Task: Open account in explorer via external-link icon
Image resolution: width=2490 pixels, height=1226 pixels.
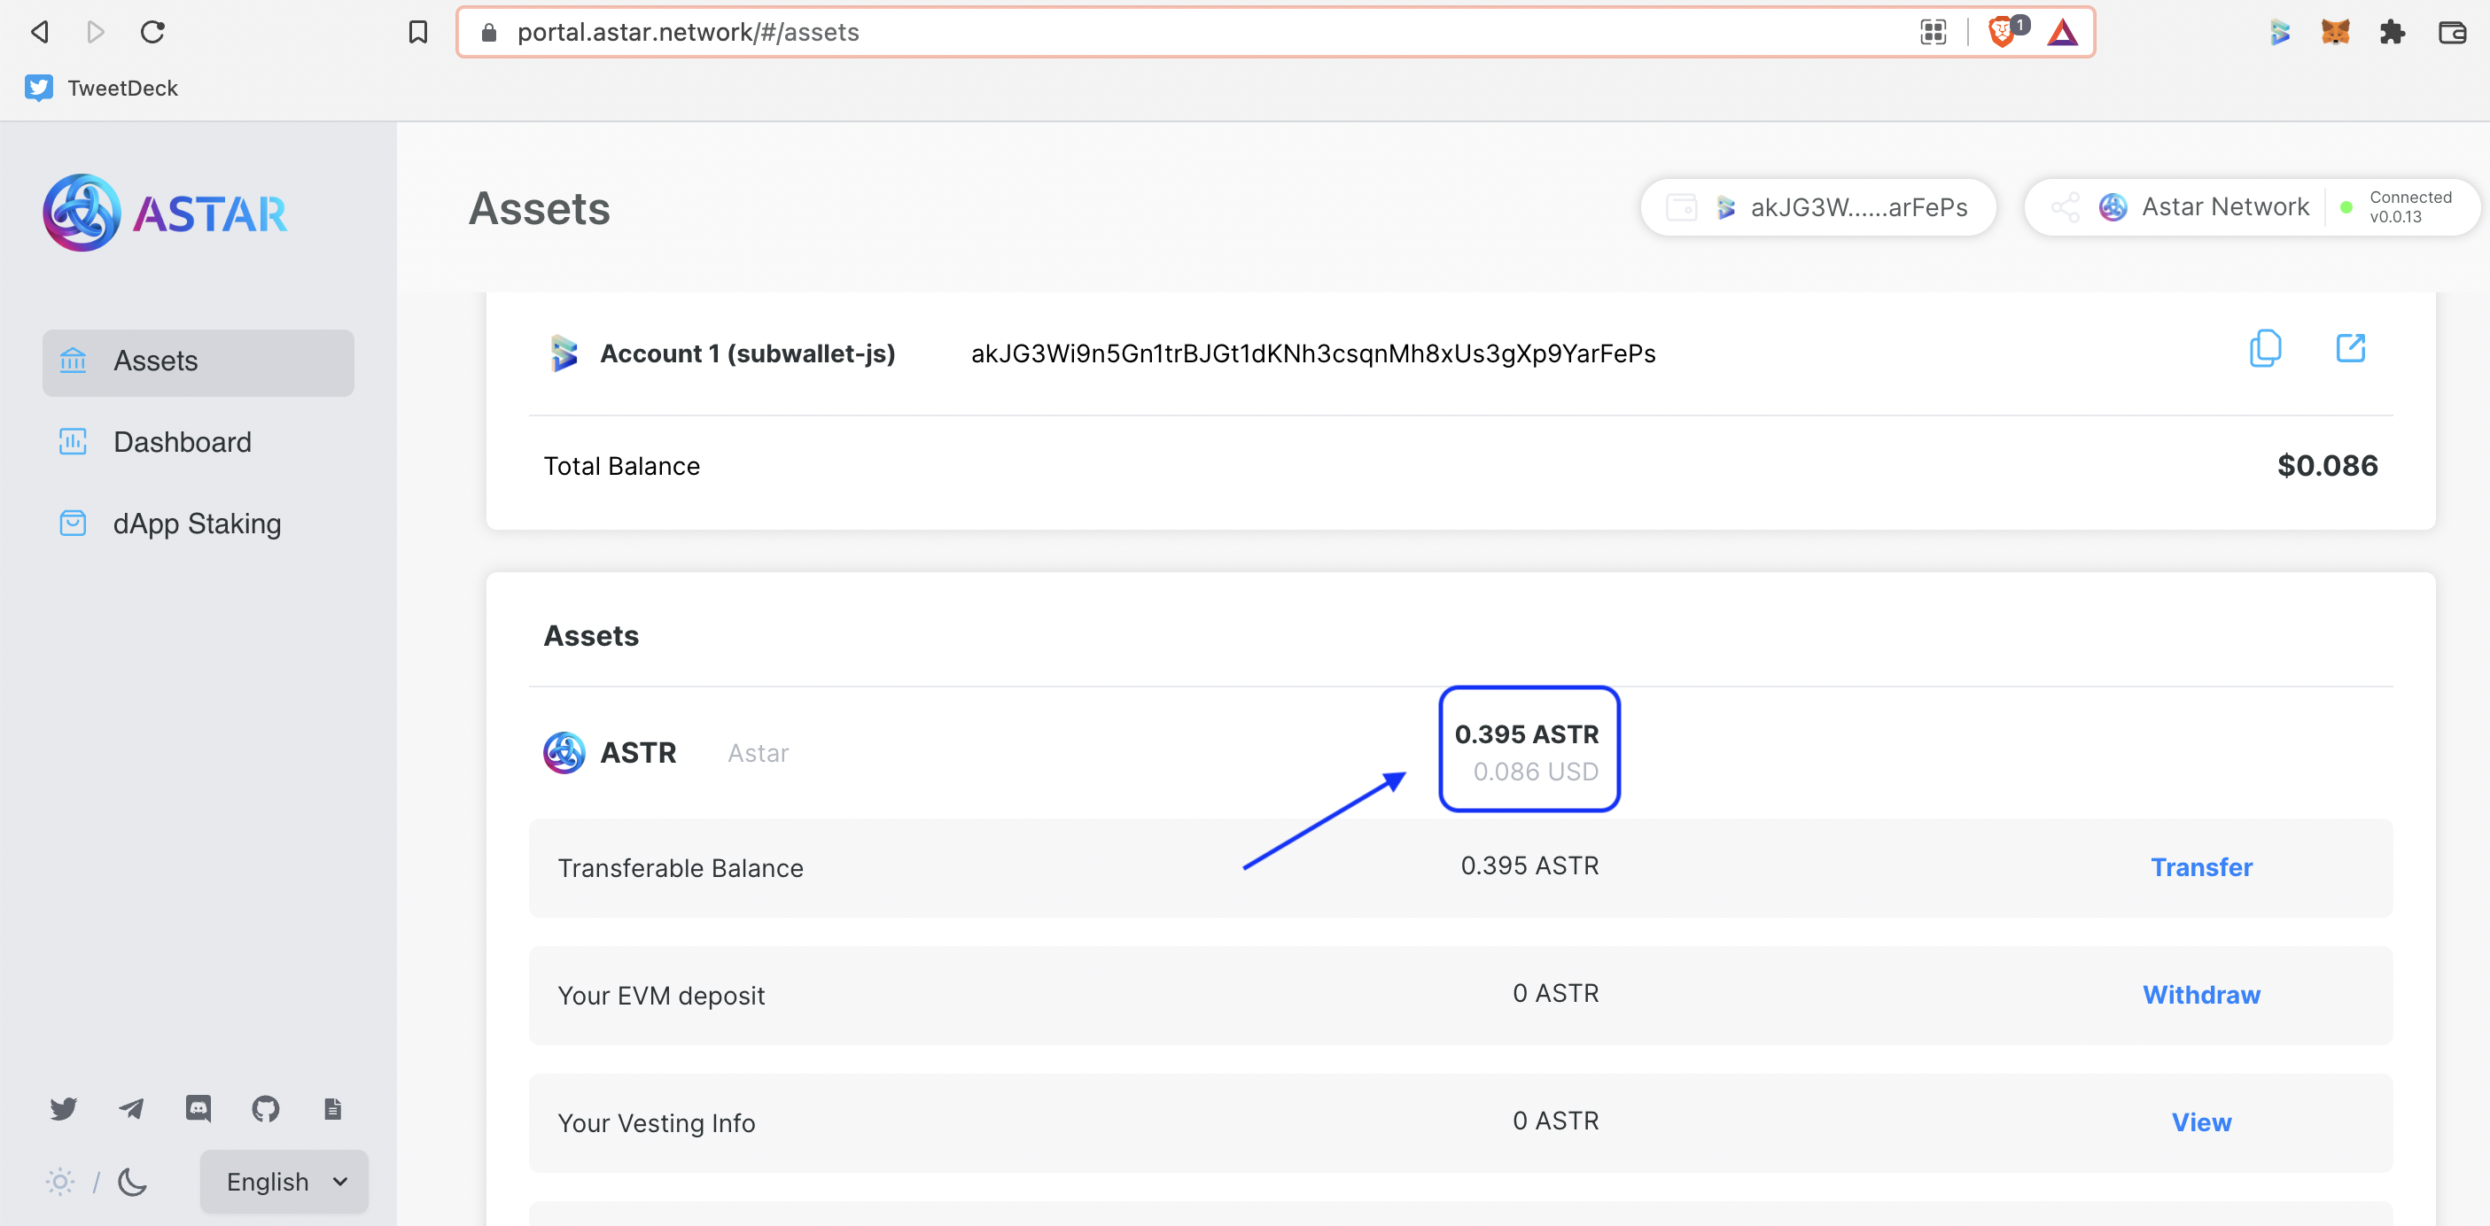Action: pyautogui.click(x=2351, y=348)
